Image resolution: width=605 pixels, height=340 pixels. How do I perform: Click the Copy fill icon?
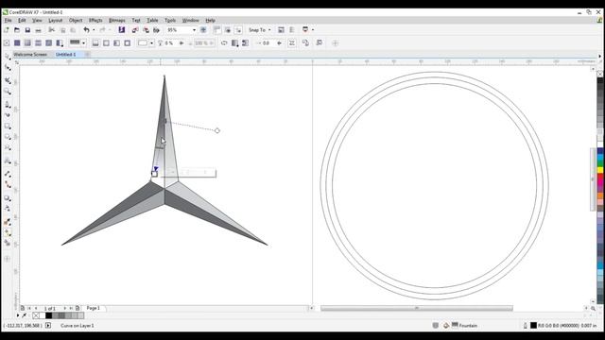305,43
